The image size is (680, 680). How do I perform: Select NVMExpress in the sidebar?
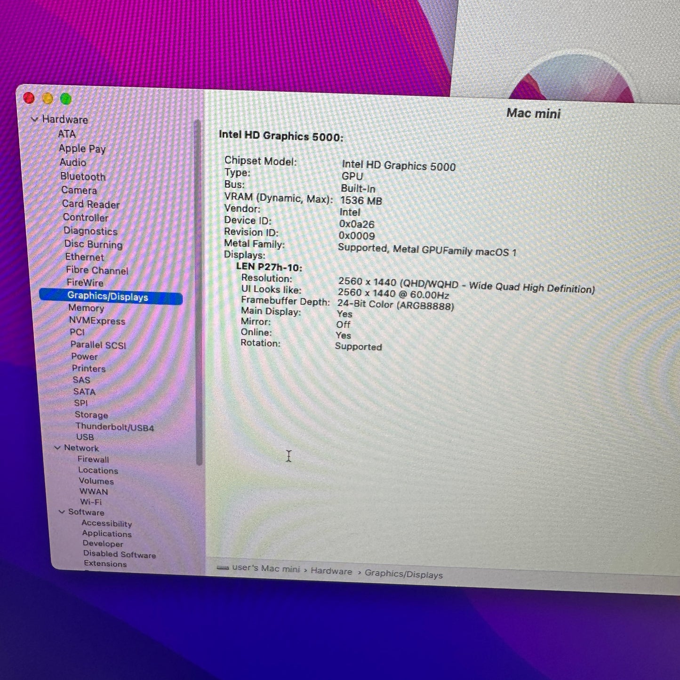coord(97,321)
